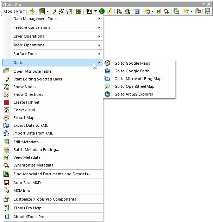Screen dimensions: 213x222
Task: Click the green overlapping squares toolbar icon
Action: coord(176,11)
